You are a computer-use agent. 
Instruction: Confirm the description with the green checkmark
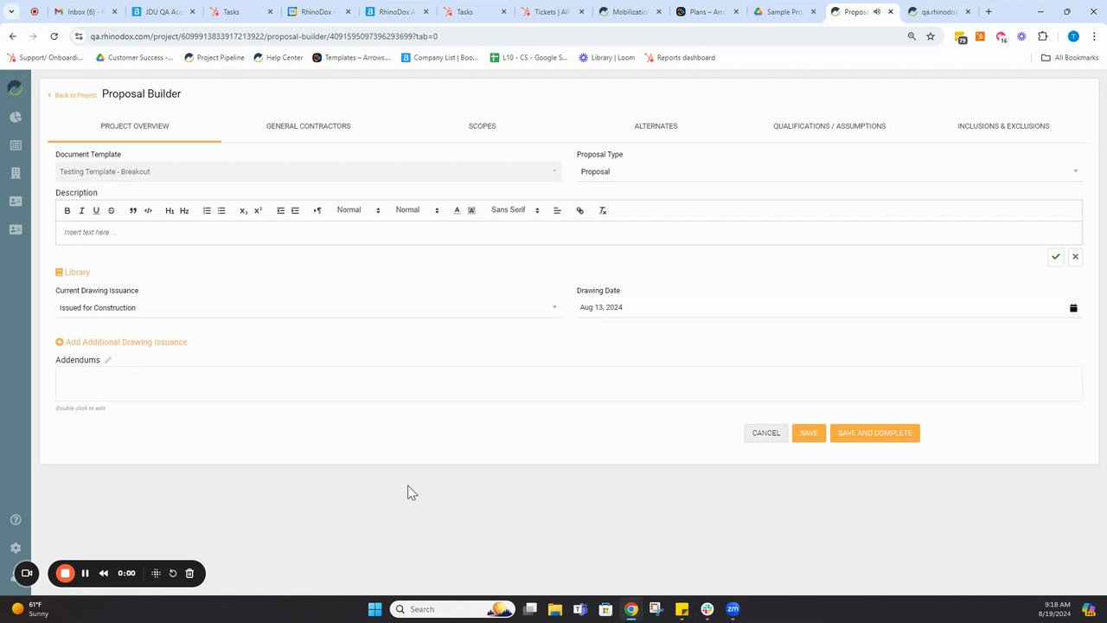click(x=1055, y=257)
